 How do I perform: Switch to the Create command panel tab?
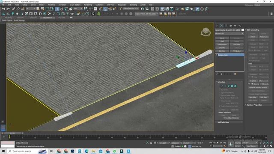coord(217,26)
